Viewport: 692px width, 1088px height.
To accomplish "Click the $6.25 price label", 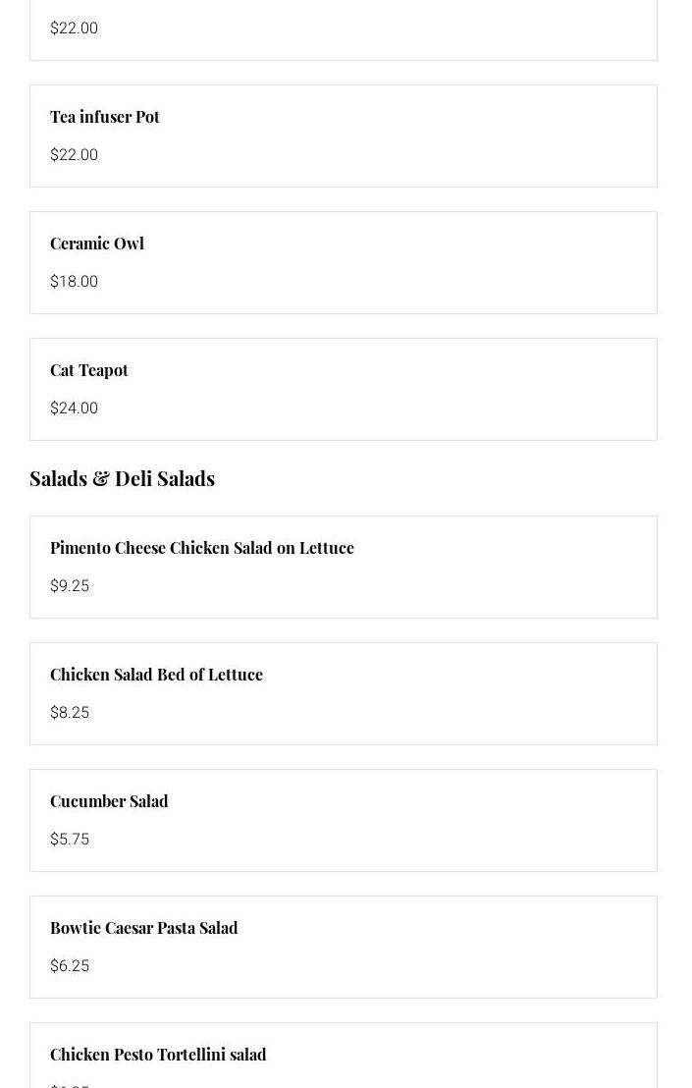I will tap(70, 966).
